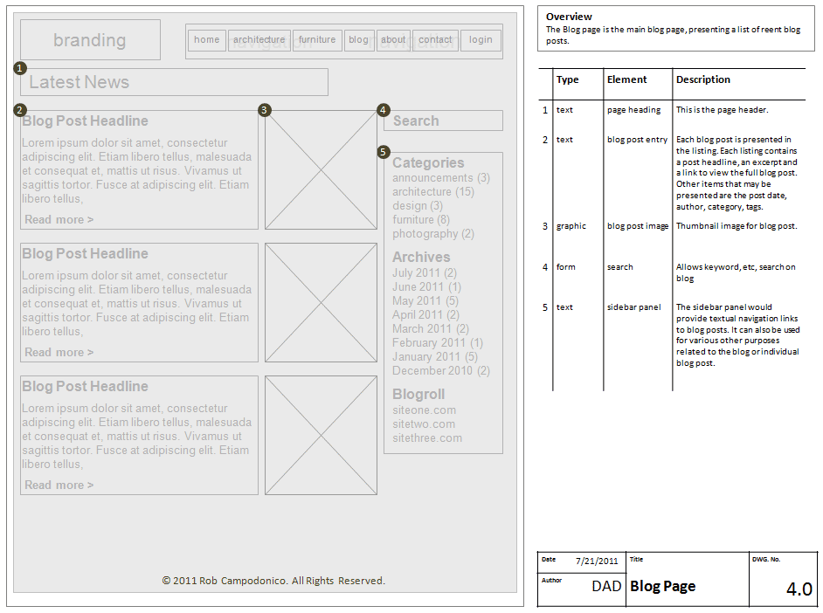Click the Description column header

pos(702,79)
